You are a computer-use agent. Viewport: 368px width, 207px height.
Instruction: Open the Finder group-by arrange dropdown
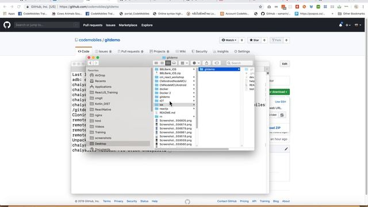point(183,63)
